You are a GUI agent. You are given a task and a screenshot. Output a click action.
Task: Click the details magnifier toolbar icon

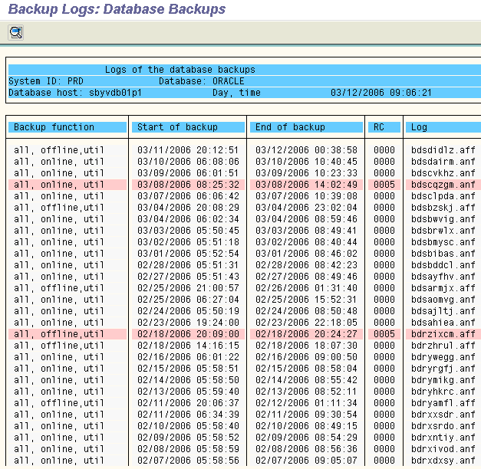click(x=15, y=32)
